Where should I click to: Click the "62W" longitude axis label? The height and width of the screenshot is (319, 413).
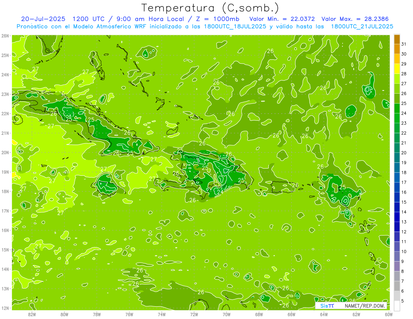(x=357, y=314)
